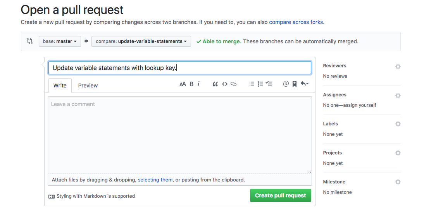424x214 pixels.
Task: Apply italic formatting in the toolbar
Action: click(198, 84)
